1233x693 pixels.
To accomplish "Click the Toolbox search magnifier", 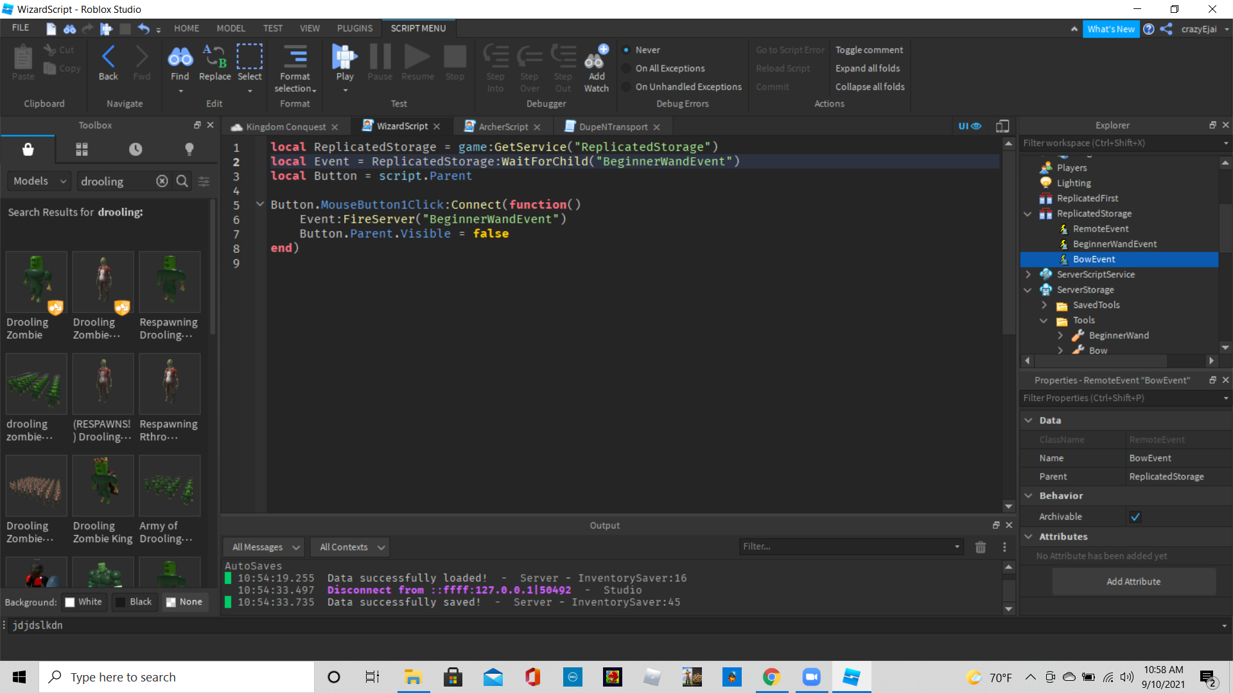I will 182,182.
